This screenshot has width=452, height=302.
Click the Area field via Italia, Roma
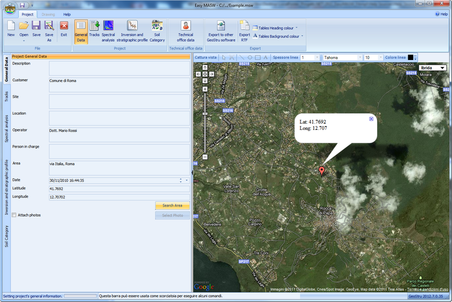point(119,168)
